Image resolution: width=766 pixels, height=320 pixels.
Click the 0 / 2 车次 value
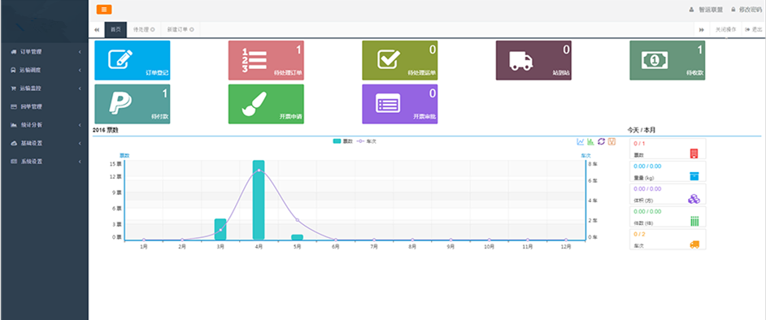pyautogui.click(x=639, y=235)
